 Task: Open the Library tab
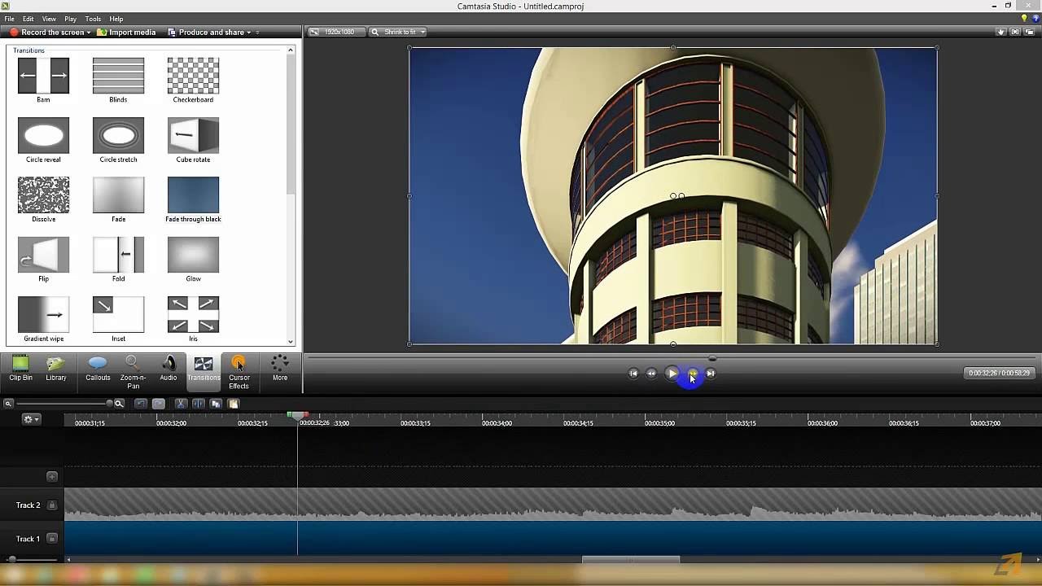56,369
